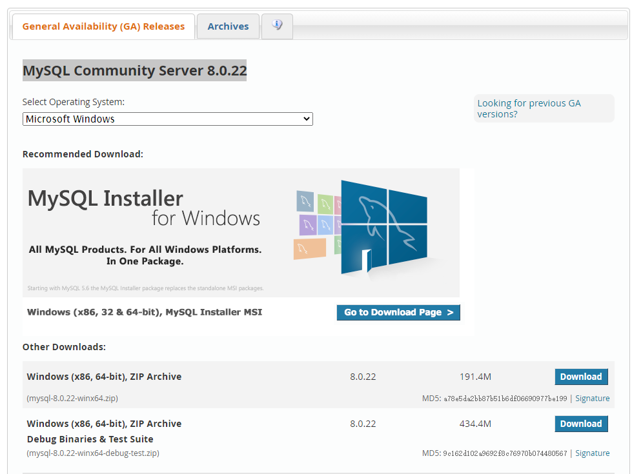This screenshot has width=632, height=474.
Task: Open Signature link for mysql-8.0.22-winx64.zip
Action: [x=592, y=399]
